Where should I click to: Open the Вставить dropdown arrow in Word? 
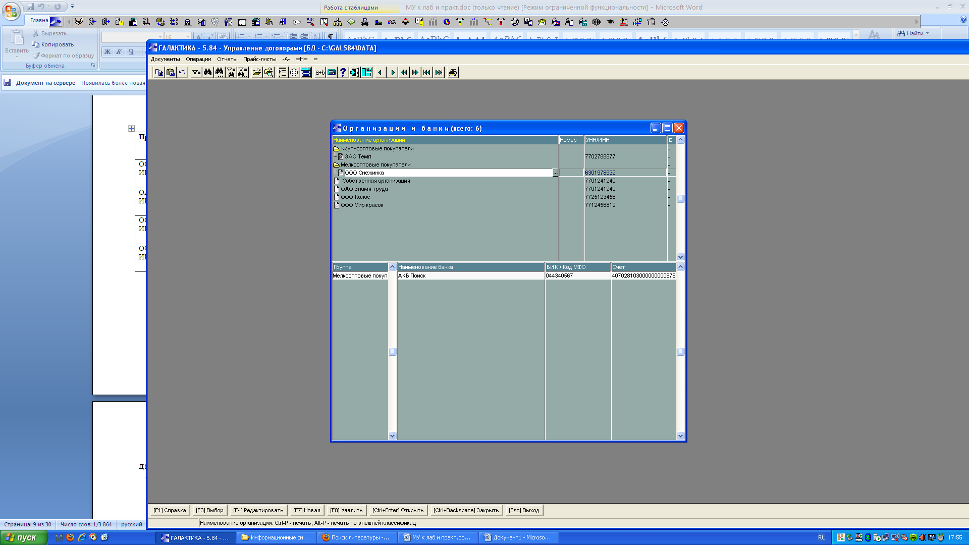[x=17, y=57]
